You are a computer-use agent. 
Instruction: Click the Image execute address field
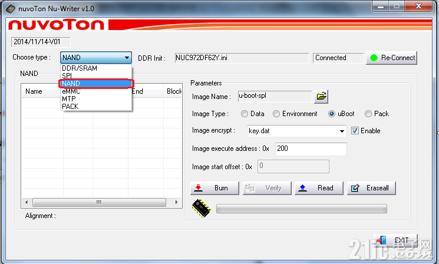pos(311,149)
